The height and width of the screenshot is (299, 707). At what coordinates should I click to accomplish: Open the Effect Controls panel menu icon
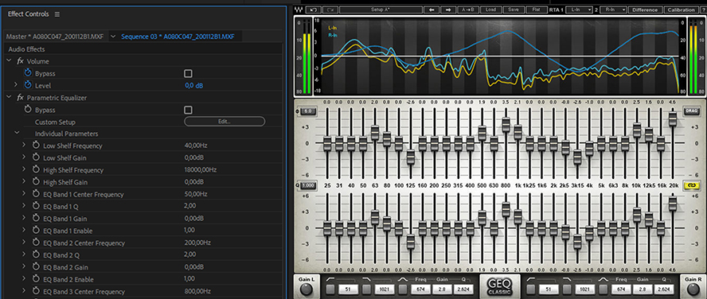click(57, 14)
